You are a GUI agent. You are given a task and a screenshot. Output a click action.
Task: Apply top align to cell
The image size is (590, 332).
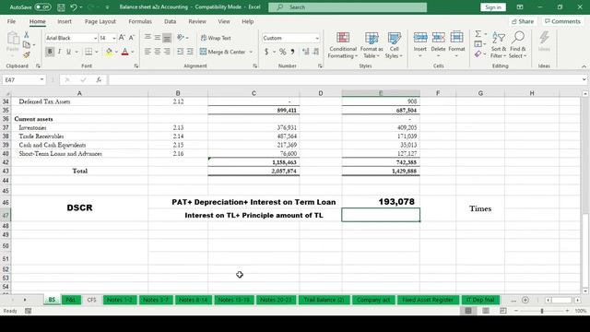pyautogui.click(x=147, y=38)
